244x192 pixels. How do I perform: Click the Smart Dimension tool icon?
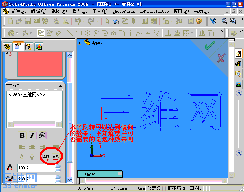coord(58,33)
